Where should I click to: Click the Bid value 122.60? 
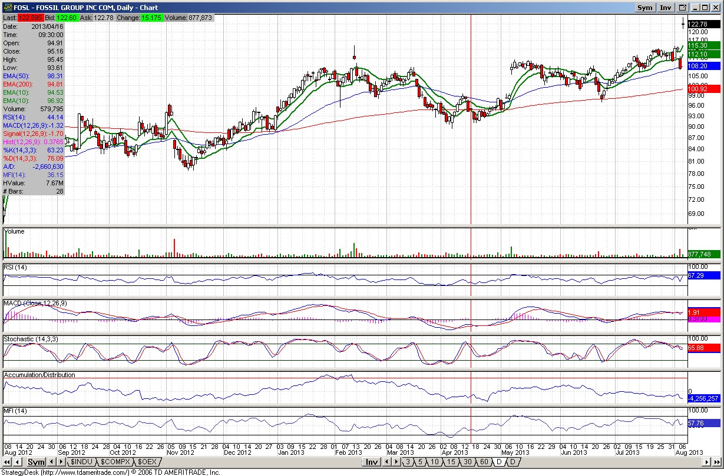tap(67, 18)
